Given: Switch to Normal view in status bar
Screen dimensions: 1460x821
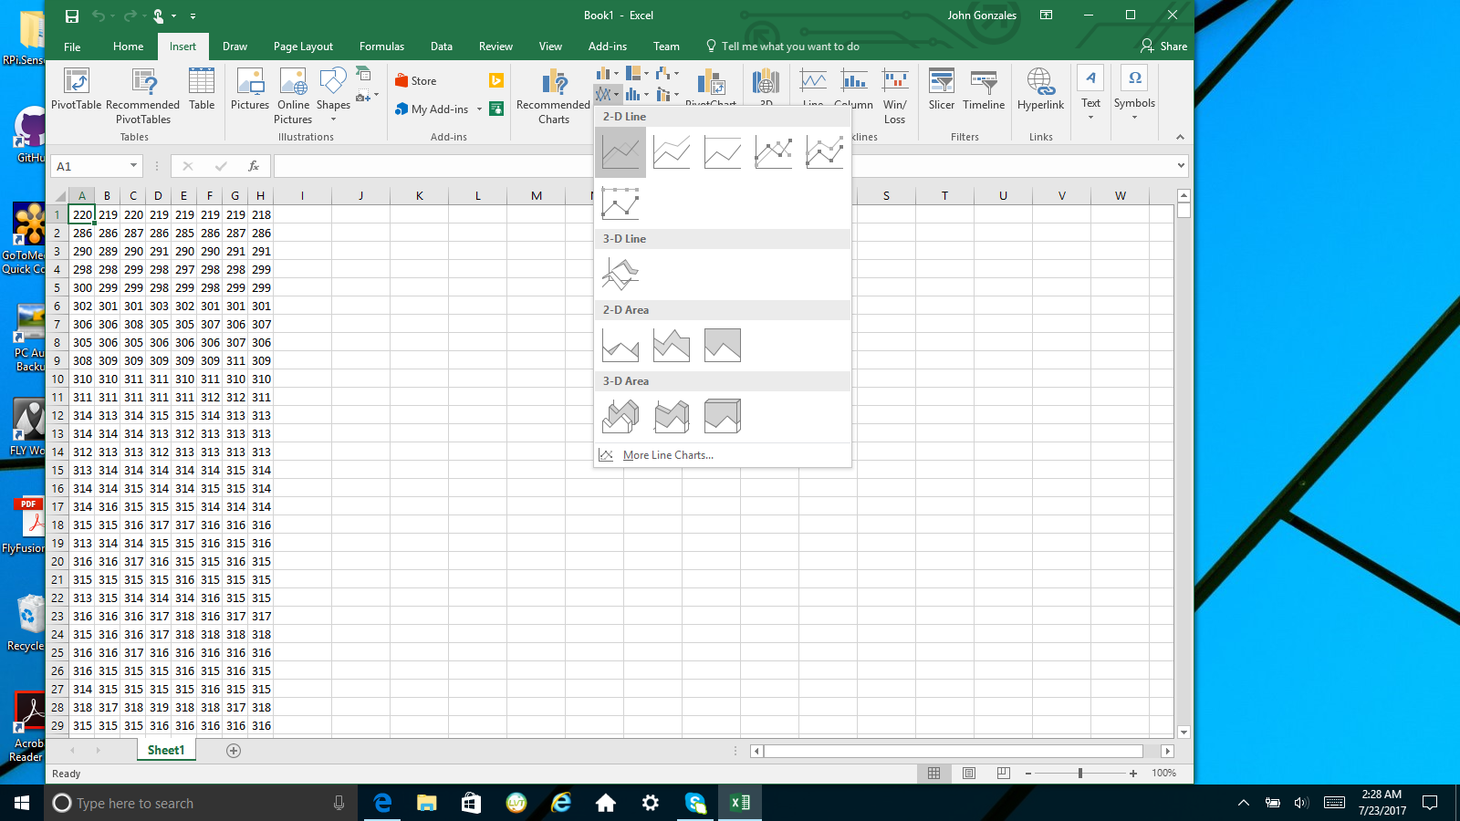Looking at the screenshot, I should pos(933,774).
